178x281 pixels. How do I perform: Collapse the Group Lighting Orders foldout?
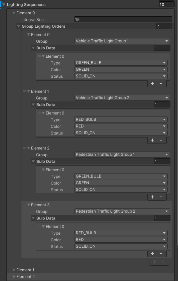coord(18,26)
